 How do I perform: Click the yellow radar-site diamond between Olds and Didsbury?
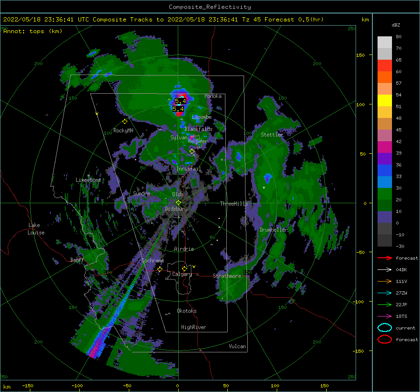click(178, 203)
